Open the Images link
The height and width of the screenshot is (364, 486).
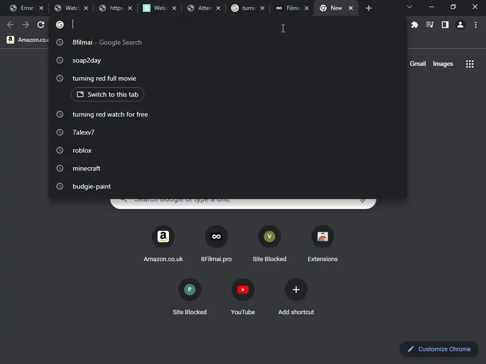(x=443, y=64)
